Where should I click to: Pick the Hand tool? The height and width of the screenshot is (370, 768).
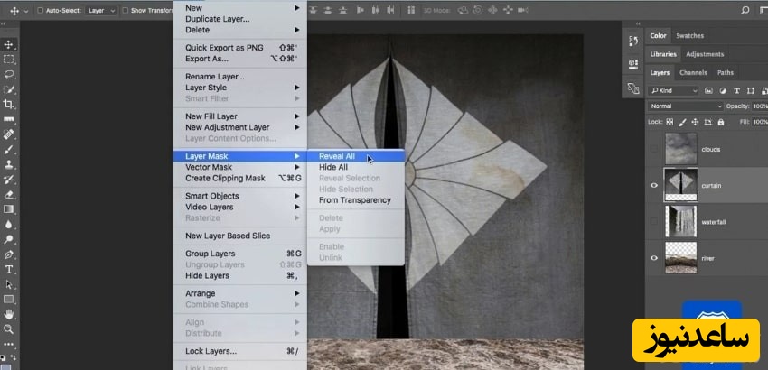9,314
